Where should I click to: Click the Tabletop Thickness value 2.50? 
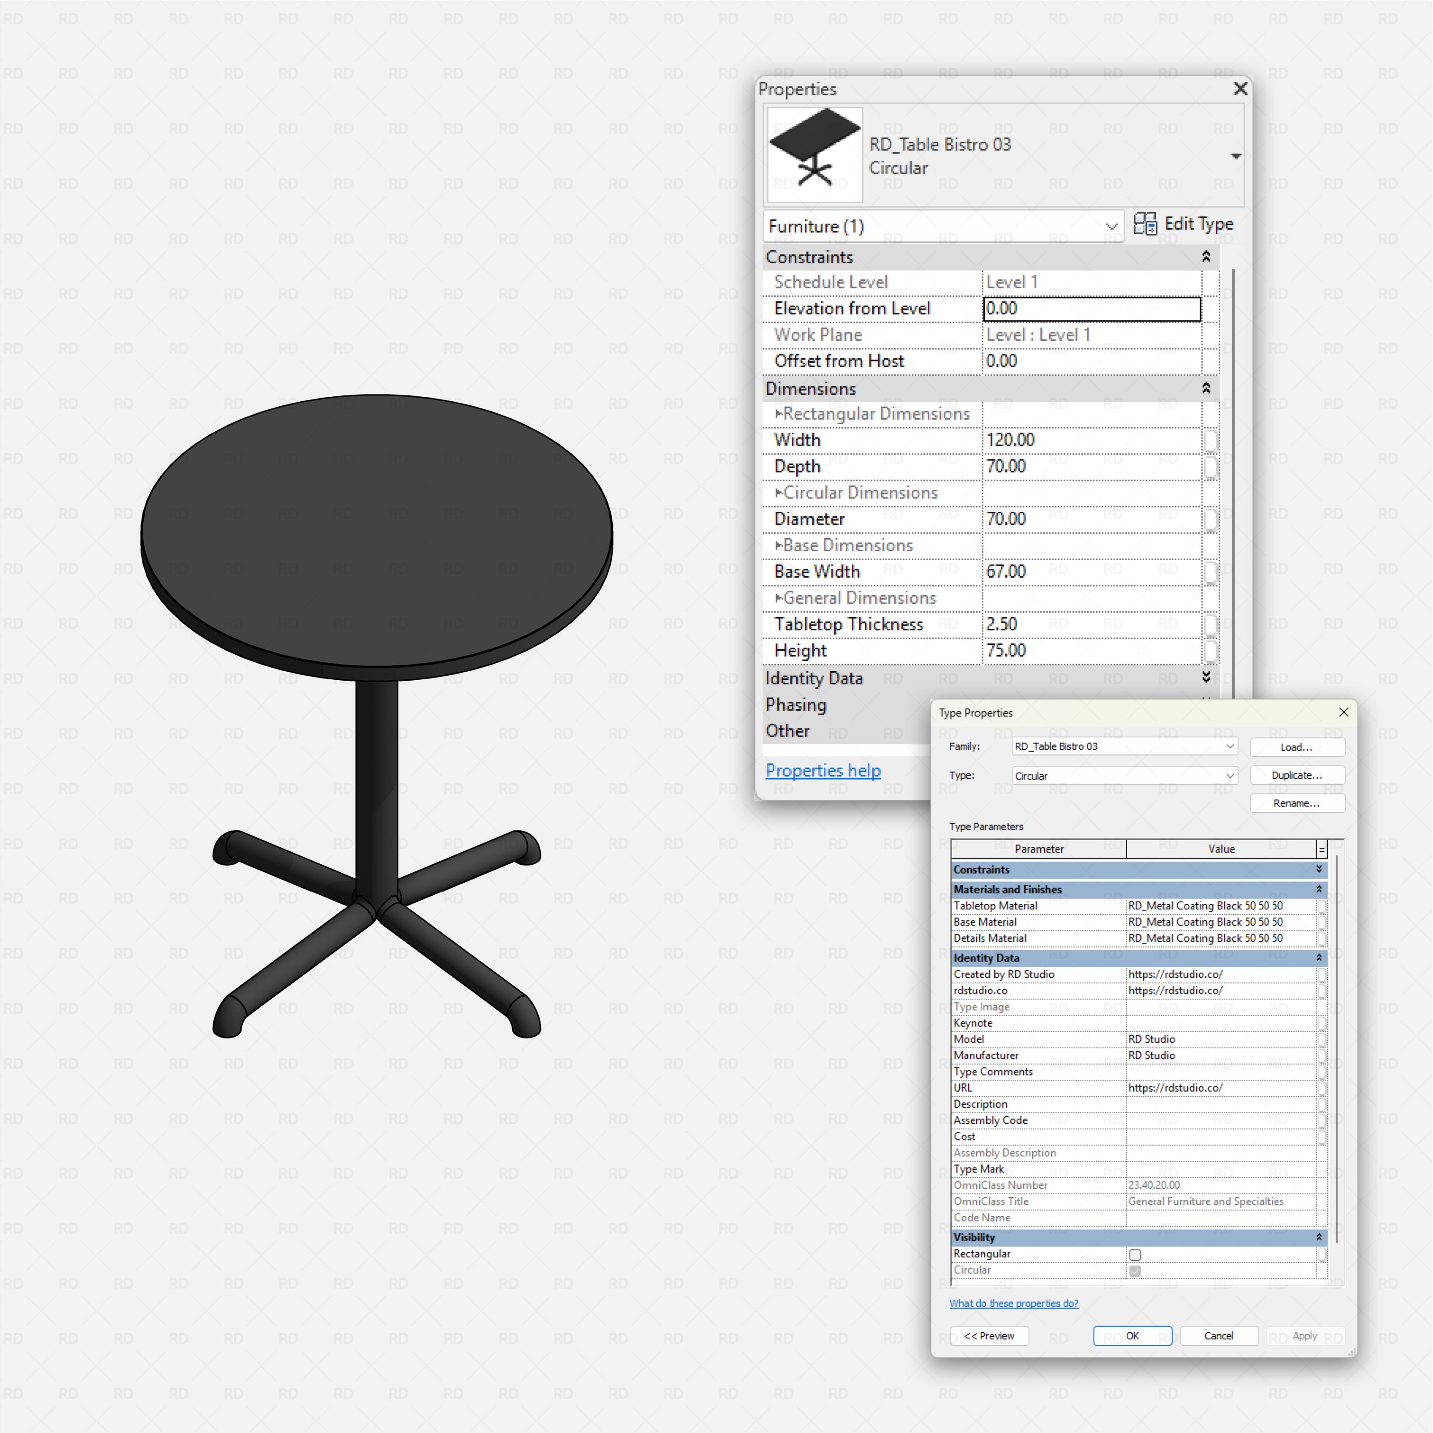pos(1092,625)
